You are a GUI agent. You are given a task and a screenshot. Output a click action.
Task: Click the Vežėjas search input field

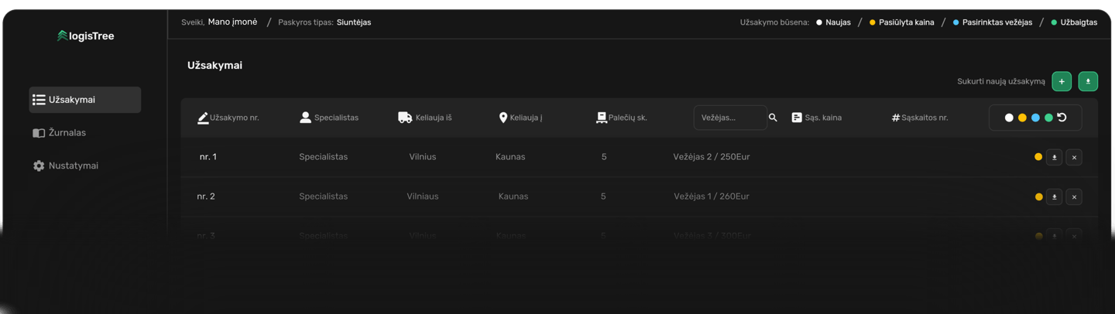(x=728, y=118)
